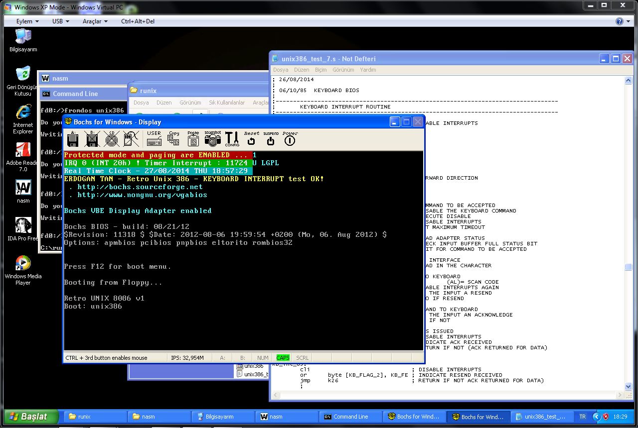Image resolution: width=638 pixels, height=428 pixels.
Task: Open the help dropdown arrow in Virtual PC
Action: click(x=628, y=21)
